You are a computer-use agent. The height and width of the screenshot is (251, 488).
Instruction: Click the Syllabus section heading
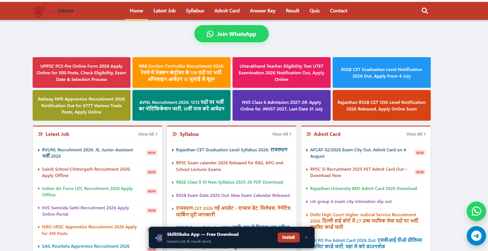[189, 134]
